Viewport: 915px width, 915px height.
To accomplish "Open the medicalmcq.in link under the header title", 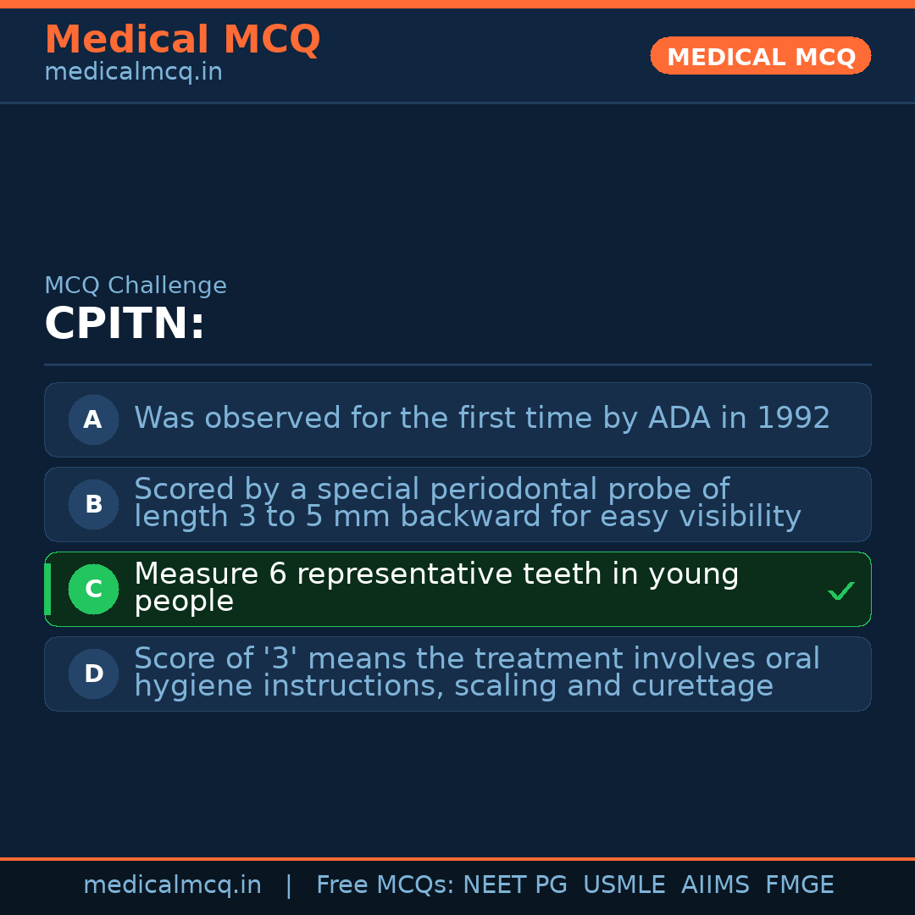I will [x=133, y=72].
